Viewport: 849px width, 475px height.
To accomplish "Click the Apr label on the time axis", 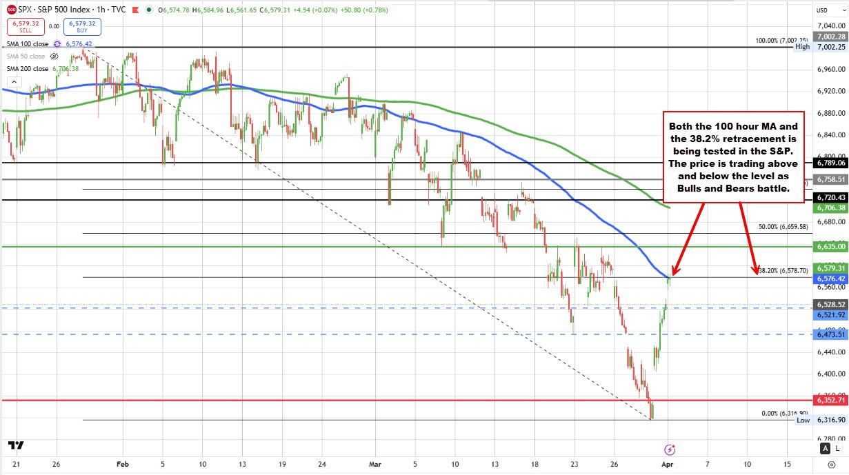I will click(x=667, y=464).
